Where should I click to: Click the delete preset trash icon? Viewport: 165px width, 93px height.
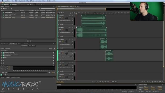[52, 48]
